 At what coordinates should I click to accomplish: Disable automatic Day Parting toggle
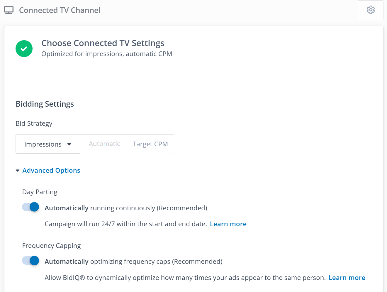point(31,207)
